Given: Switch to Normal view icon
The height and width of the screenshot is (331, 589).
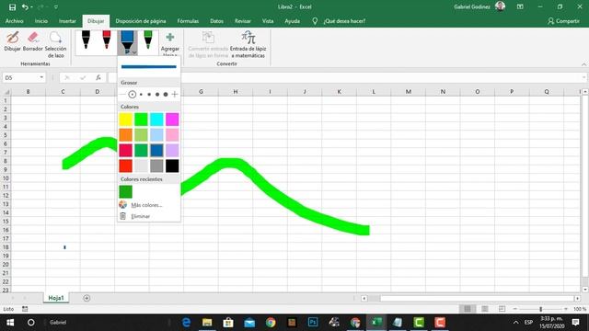Looking at the screenshot, I should (468, 309).
